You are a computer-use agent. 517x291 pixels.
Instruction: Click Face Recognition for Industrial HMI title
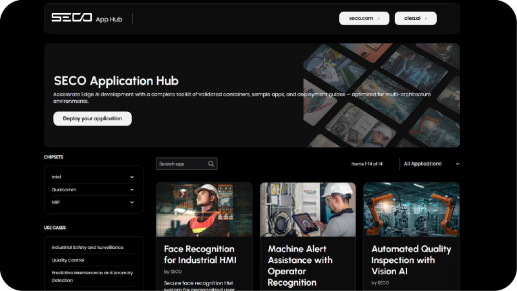coord(200,254)
